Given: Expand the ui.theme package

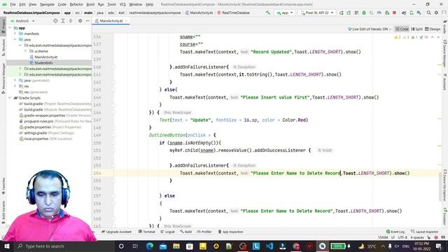Looking at the screenshot, I should [25, 51].
